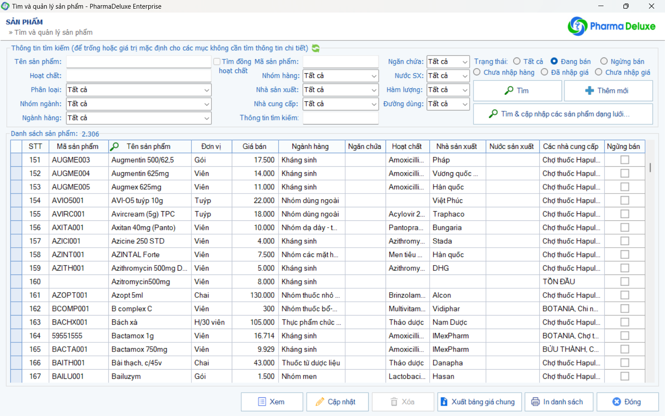Click the app icon in the title bar
The height and width of the screenshot is (416, 665).
tap(5, 6)
